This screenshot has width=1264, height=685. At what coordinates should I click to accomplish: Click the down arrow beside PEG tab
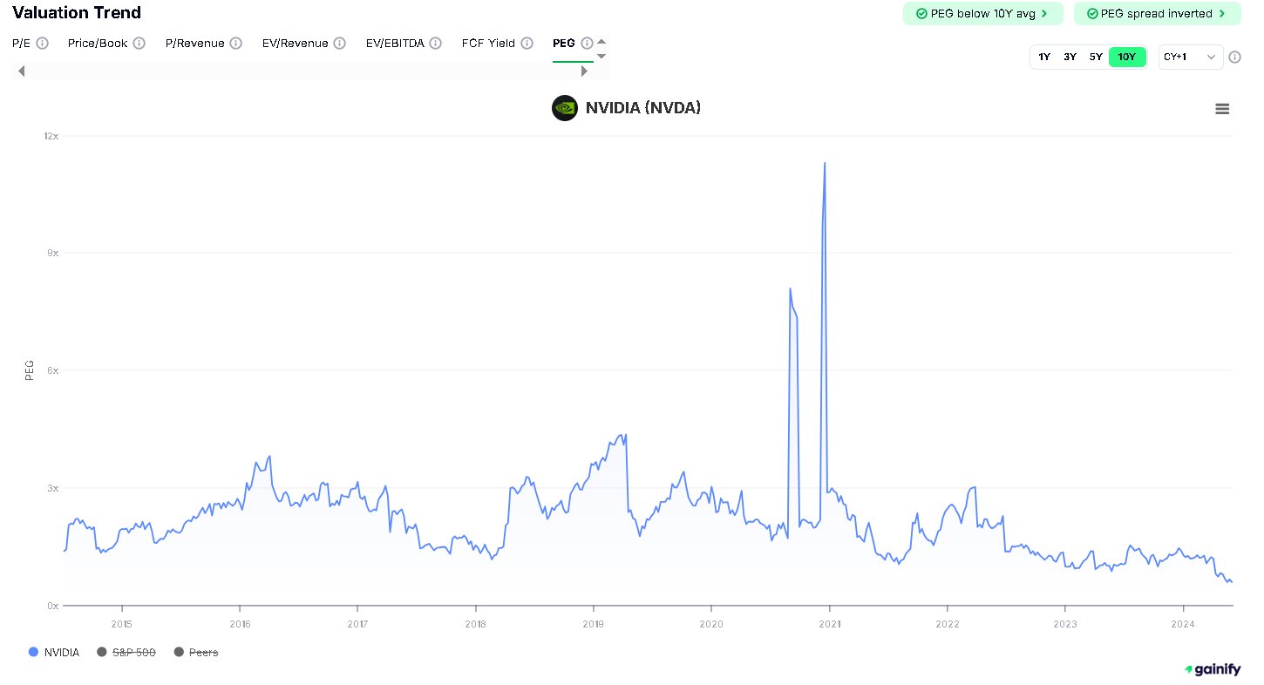coord(601,56)
